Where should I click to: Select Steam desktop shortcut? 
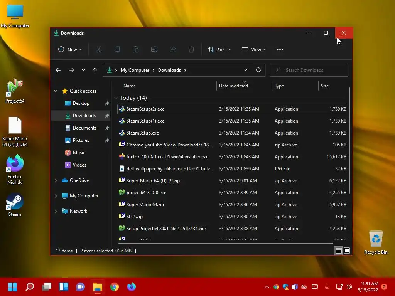pyautogui.click(x=15, y=205)
